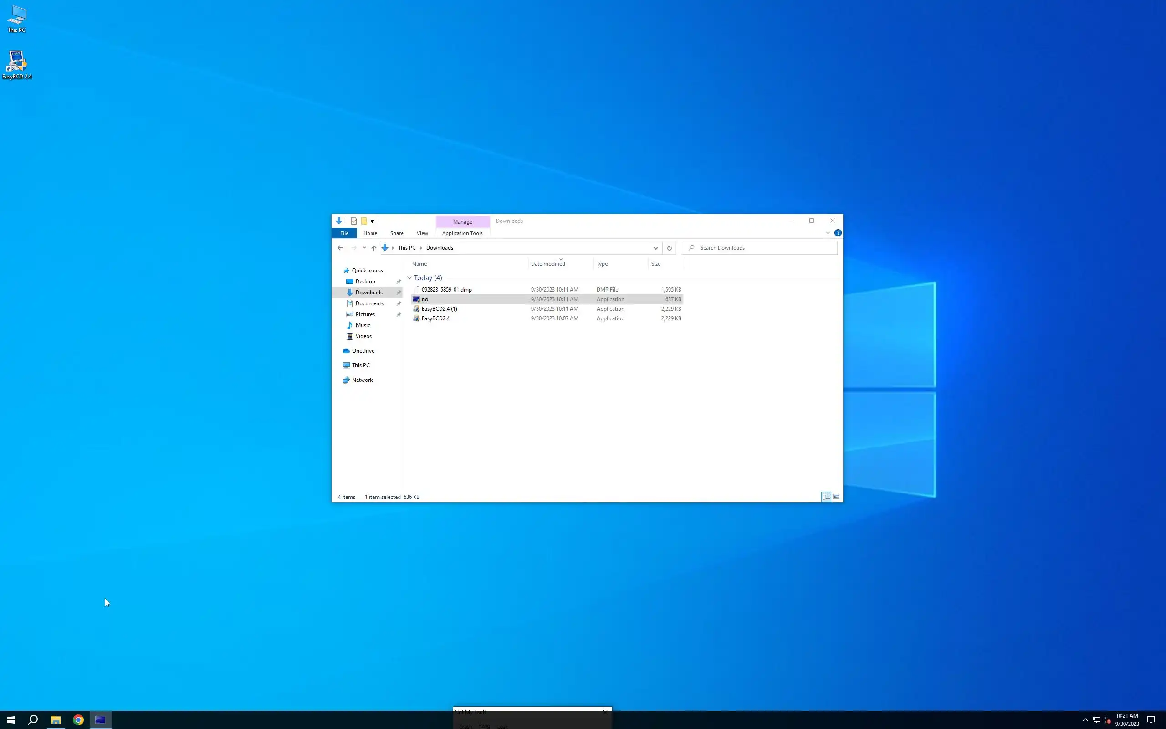Image resolution: width=1166 pixels, height=729 pixels.
Task: Open the View ribbon tab
Action: (x=422, y=233)
